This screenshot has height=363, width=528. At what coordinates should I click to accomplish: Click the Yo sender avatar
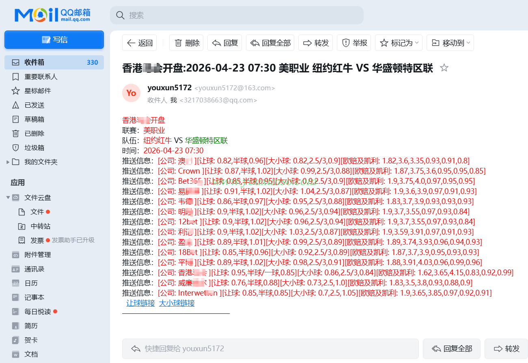click(x=131, y=93)
